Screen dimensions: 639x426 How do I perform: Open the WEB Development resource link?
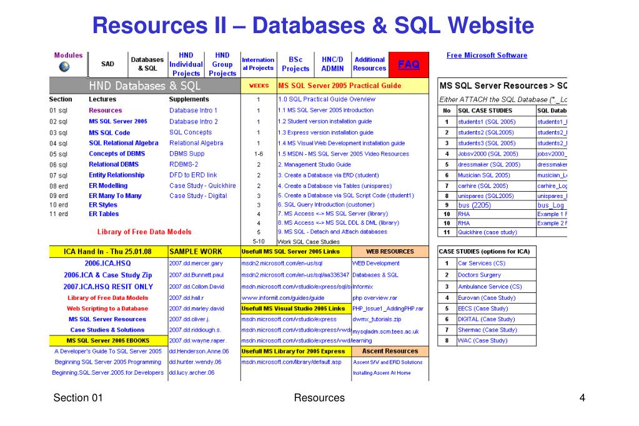tap(376, 264)
